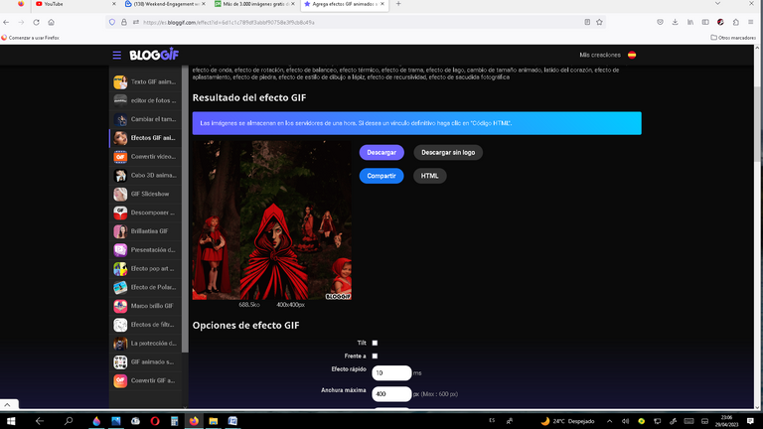The height and width of the screenshot is (429, 763).
Task: Open Convertir GIF a... sidebar item
Action: pos(145,380)
